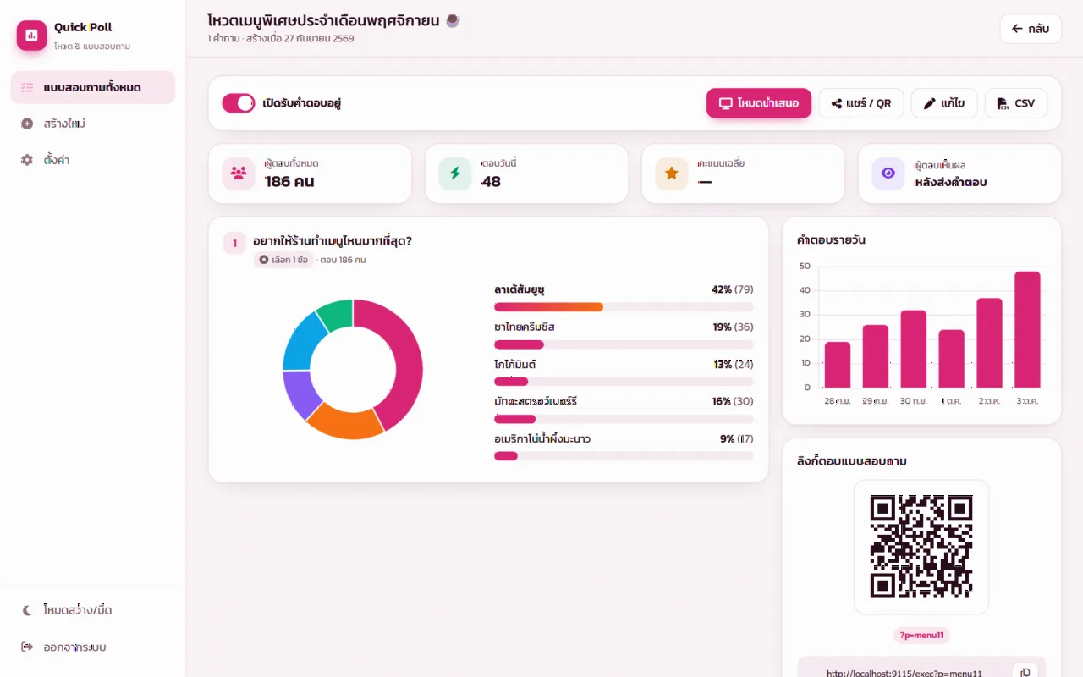The width and height of the screenshot is (1083, 677).
Task: Click the question number 1 badge
Action: [x=234, y=244]
